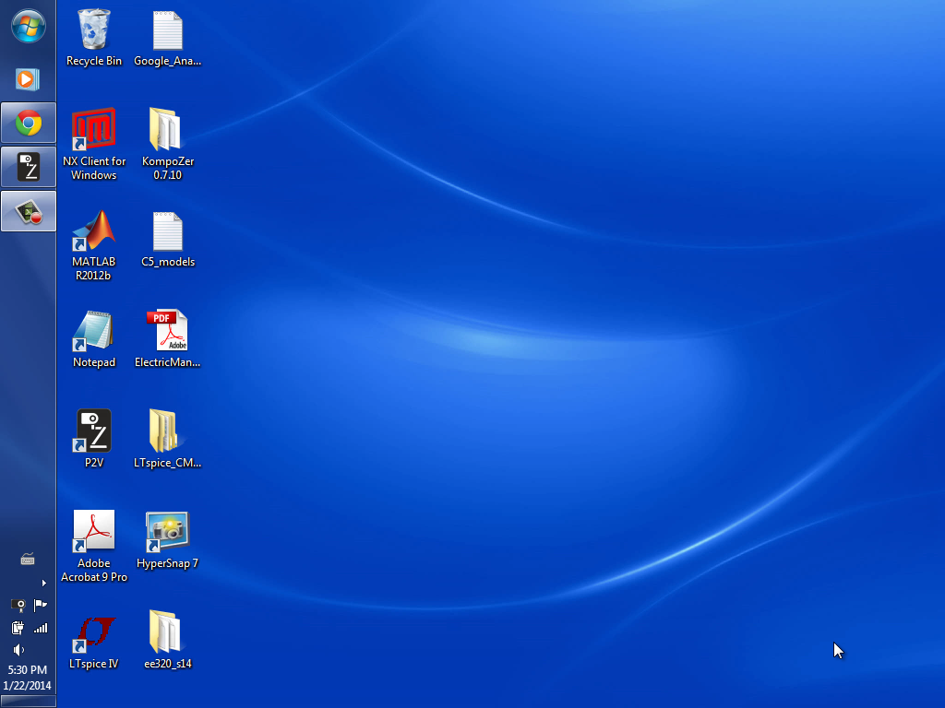
Task: Open the ee320_s14 folder
Action: (168, 641)
